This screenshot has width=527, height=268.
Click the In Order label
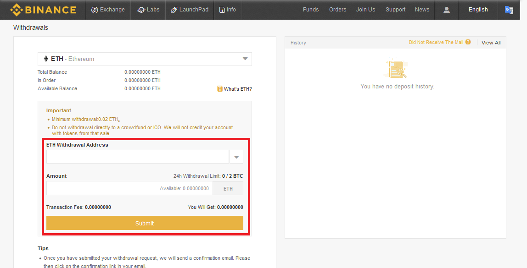tap(47, 81)
